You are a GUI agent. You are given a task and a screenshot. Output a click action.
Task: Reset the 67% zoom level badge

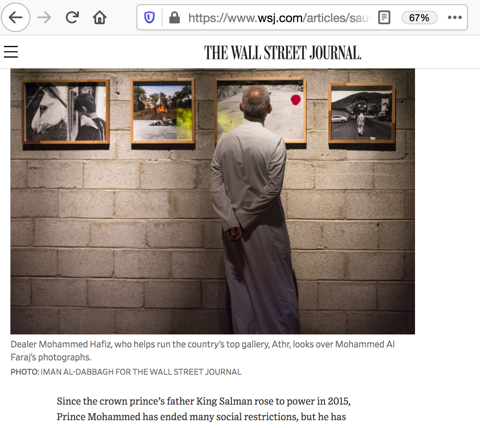click(x=419, y=18)
